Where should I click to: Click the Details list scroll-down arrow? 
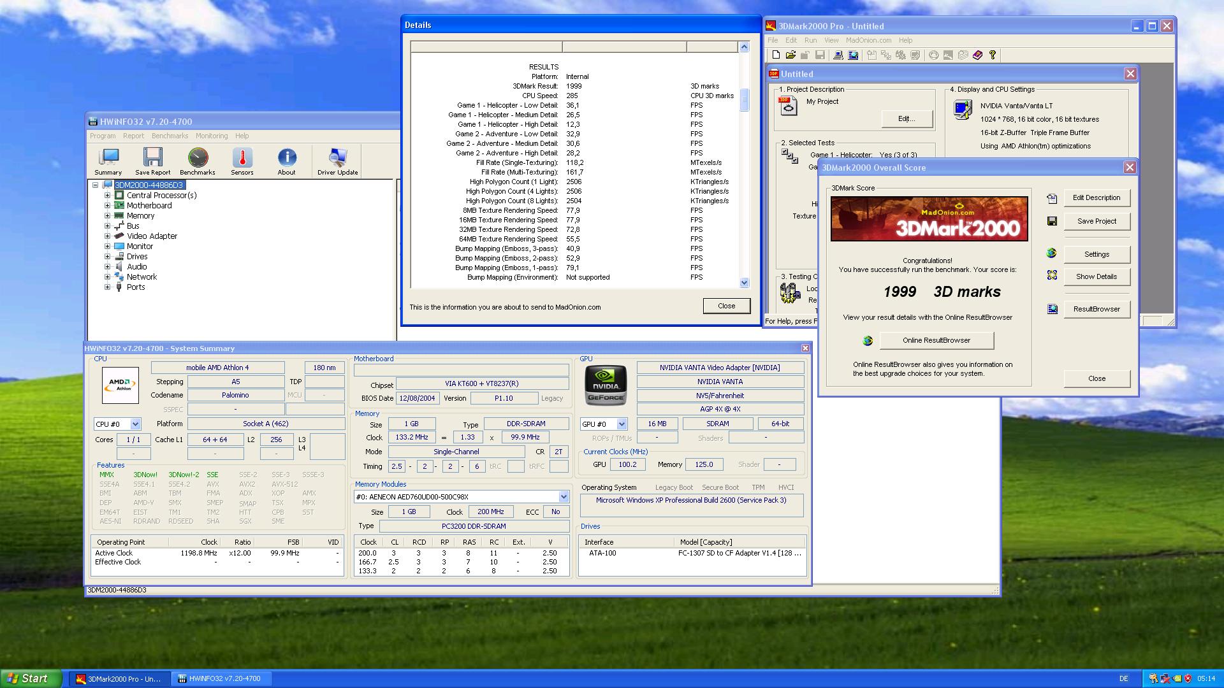coord(744,283)
